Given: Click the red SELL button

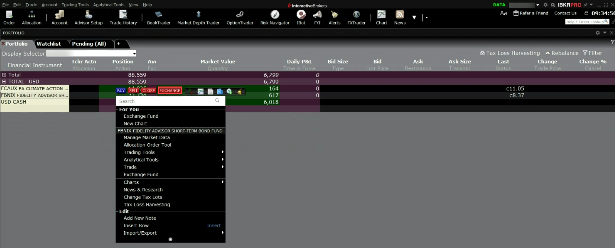Looking at the screenshot, I should tap(133, 91).
